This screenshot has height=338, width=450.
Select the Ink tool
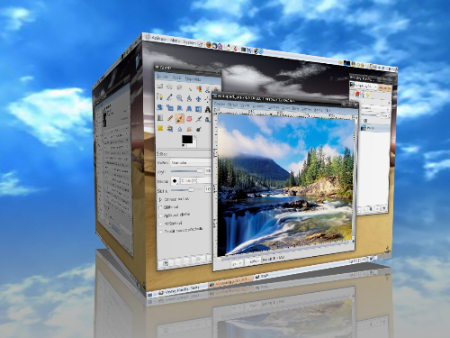coord(207,120)
